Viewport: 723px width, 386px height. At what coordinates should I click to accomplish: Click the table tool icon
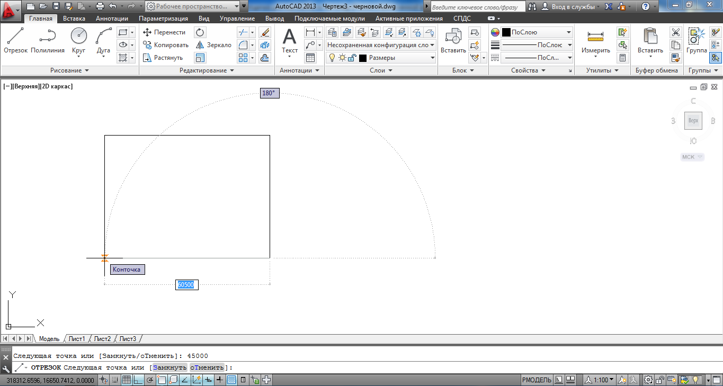coord(310,58)
